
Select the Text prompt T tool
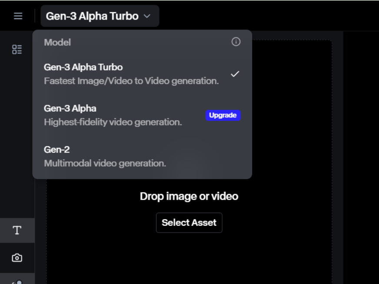pyautogui.click(x=17, y=231)
